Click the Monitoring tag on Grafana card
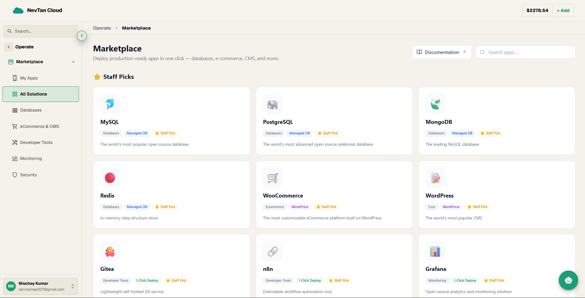This screenshot has width=585, height=298. tap(437, 280)
